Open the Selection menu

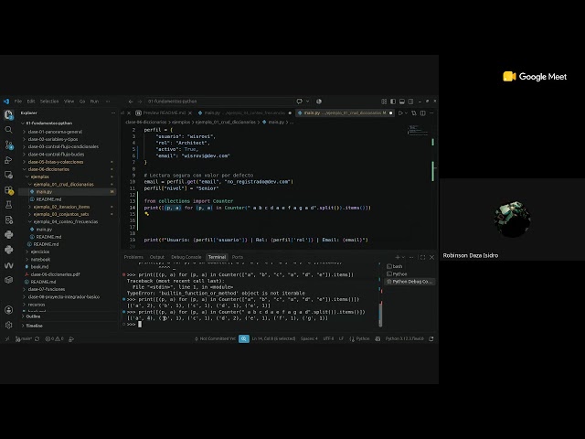[49, 102]
